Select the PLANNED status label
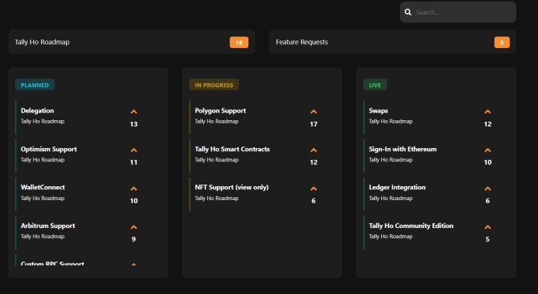This screenshot has height=294, width=538. click(x=35, y=85)
